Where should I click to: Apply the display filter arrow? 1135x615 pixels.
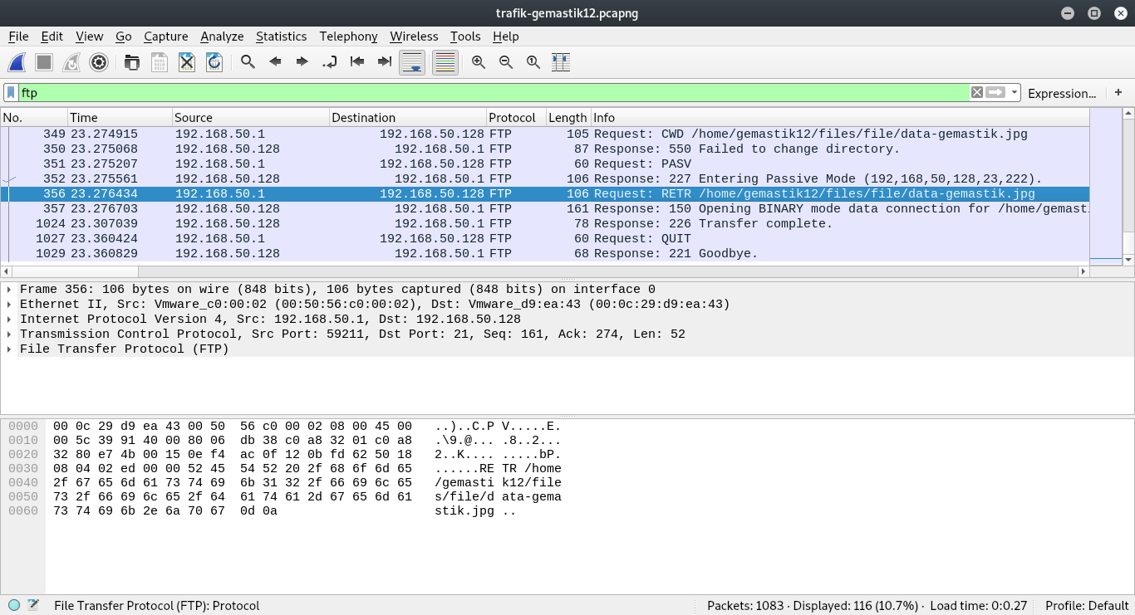click(x=996, y=93)
